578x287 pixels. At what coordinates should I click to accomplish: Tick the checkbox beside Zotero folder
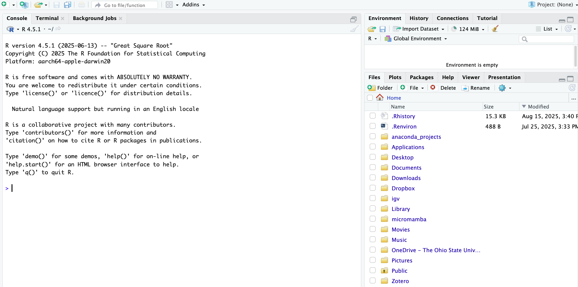372,281
